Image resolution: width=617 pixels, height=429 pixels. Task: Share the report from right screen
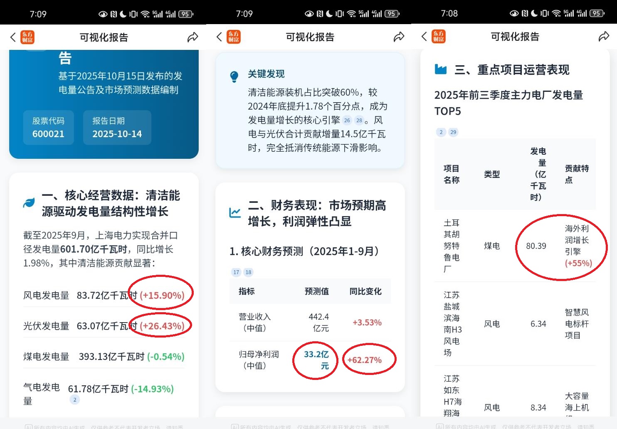[x=604, y=37]
